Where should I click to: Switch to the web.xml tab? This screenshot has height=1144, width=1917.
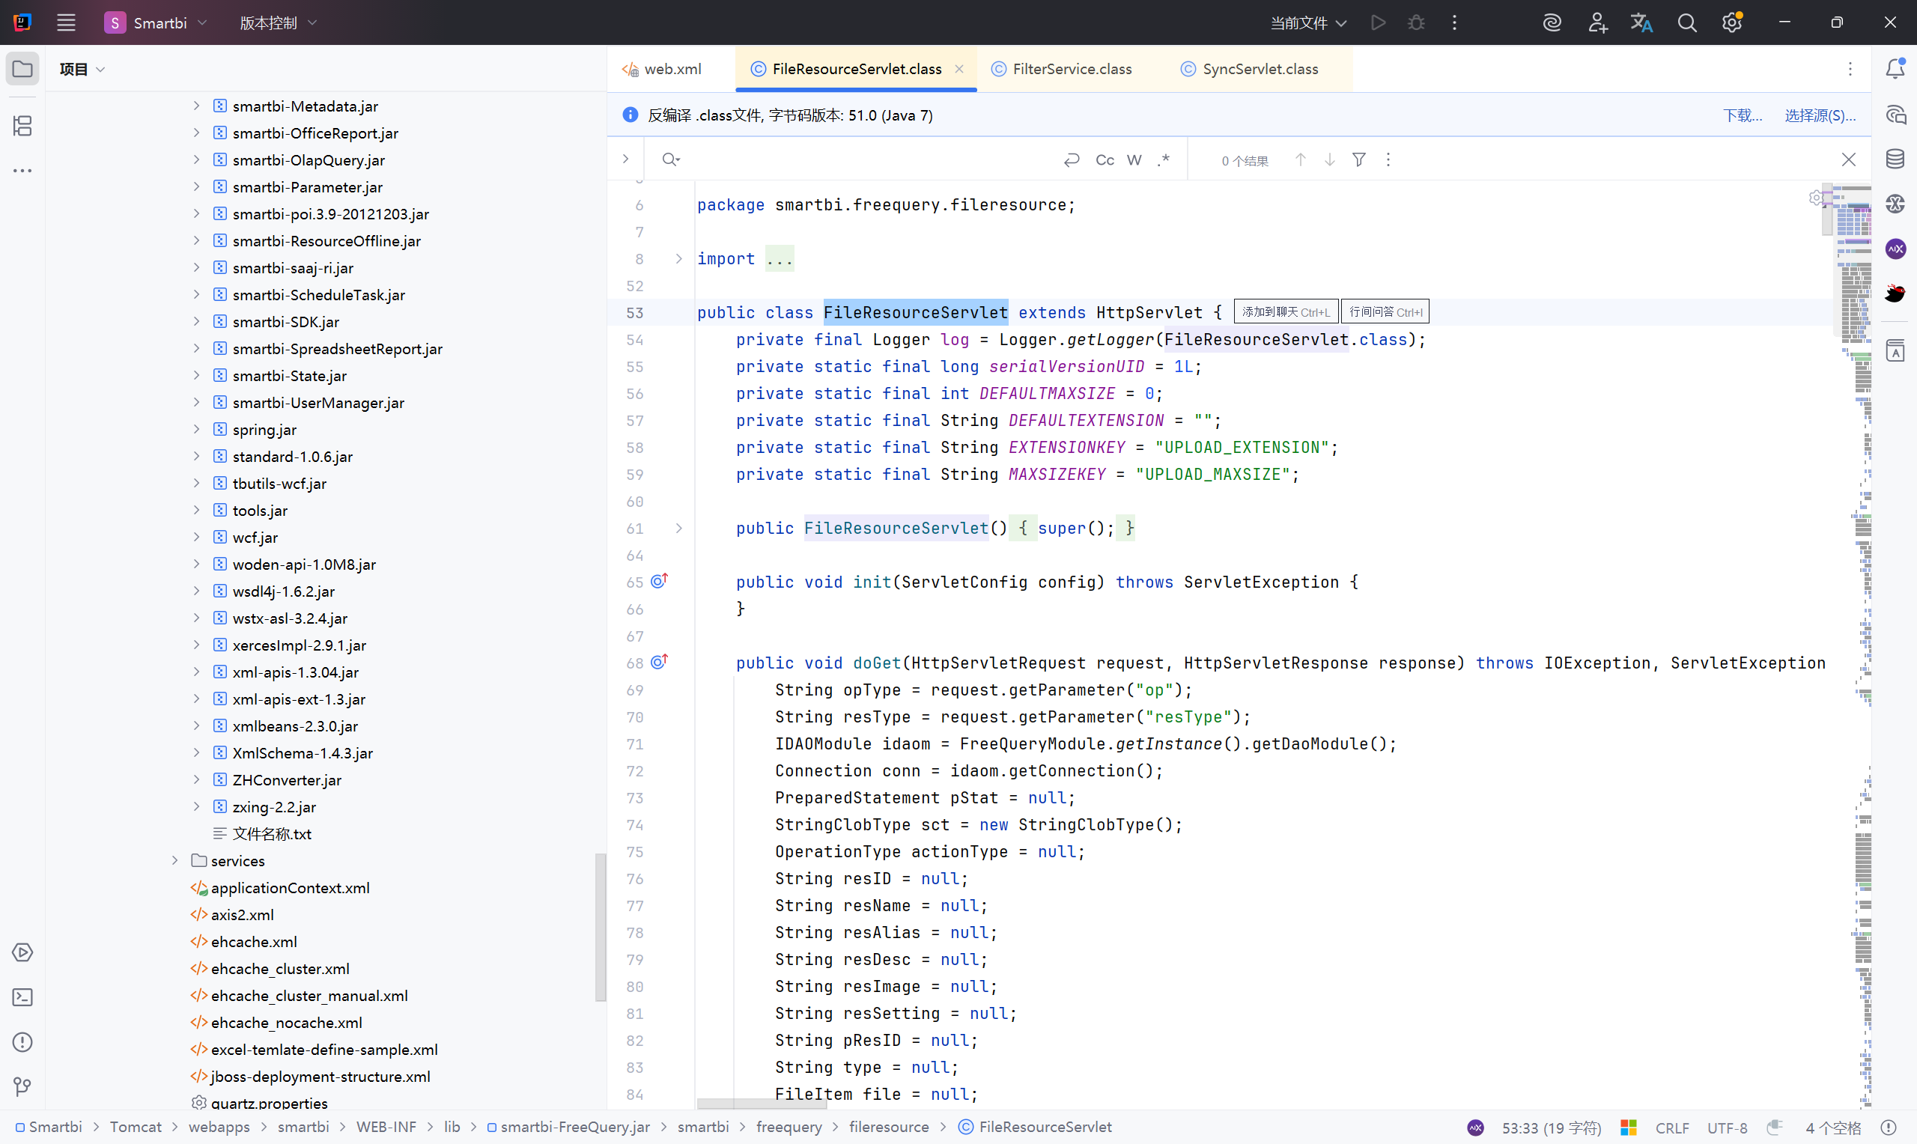pyautogui.click(x=672, y=69)
